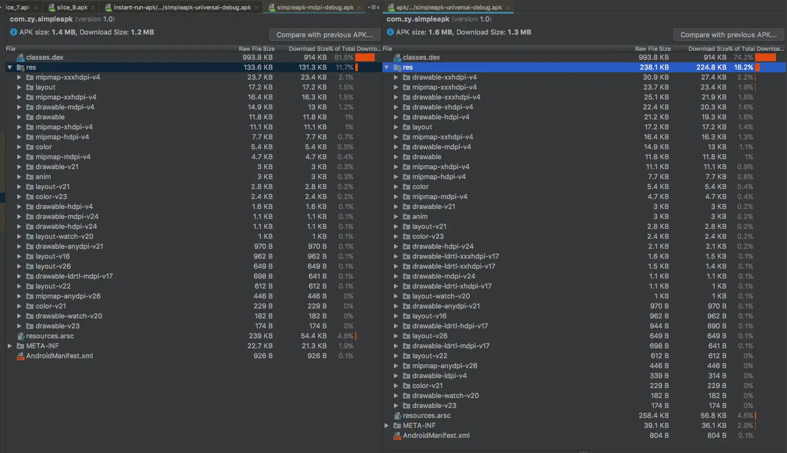
Task: Click the classes.dex icon in right panel
Action: click(397, 57)
